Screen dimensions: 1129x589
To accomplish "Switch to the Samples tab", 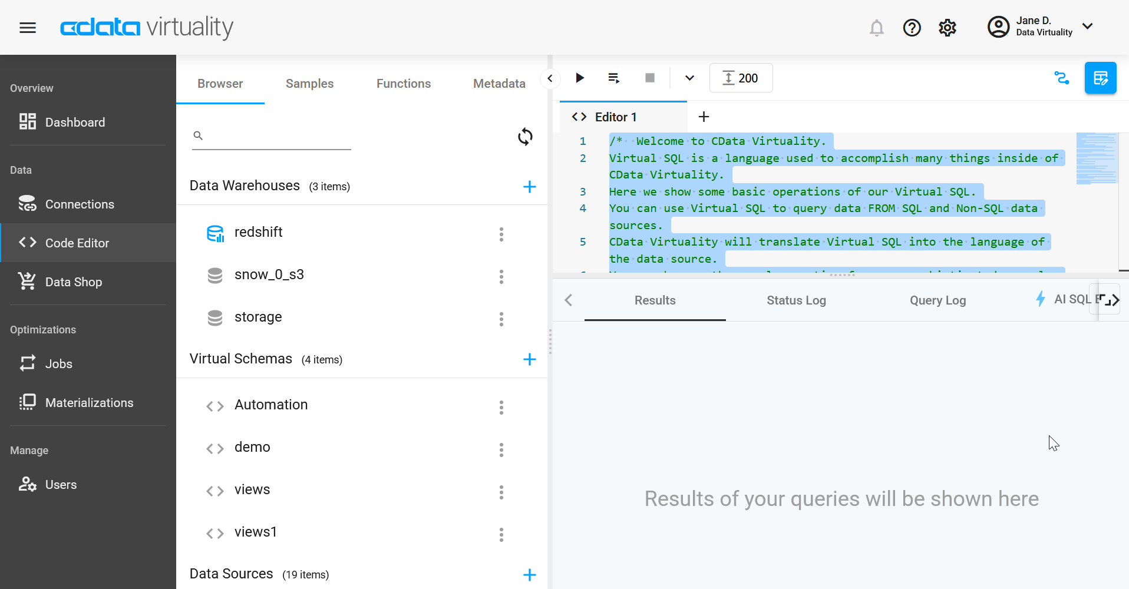I will (x=309, y=83).
